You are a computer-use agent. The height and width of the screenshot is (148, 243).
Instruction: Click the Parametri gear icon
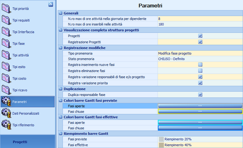tap(6, 102)
